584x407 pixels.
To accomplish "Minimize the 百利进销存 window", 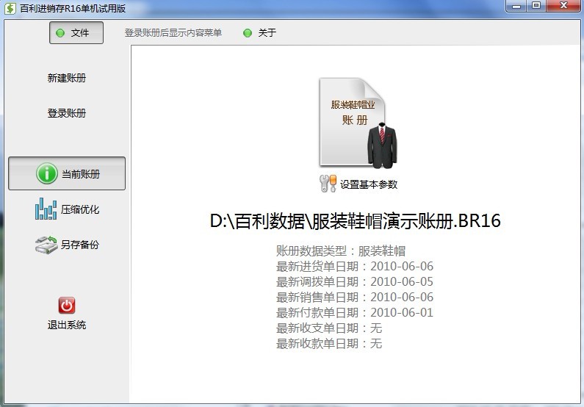I will 517,5.
